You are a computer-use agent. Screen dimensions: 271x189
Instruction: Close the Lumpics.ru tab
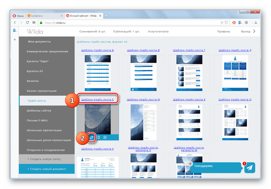(61, 16)
